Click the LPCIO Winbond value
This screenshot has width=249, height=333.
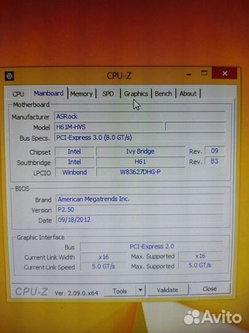click(74, 172)
